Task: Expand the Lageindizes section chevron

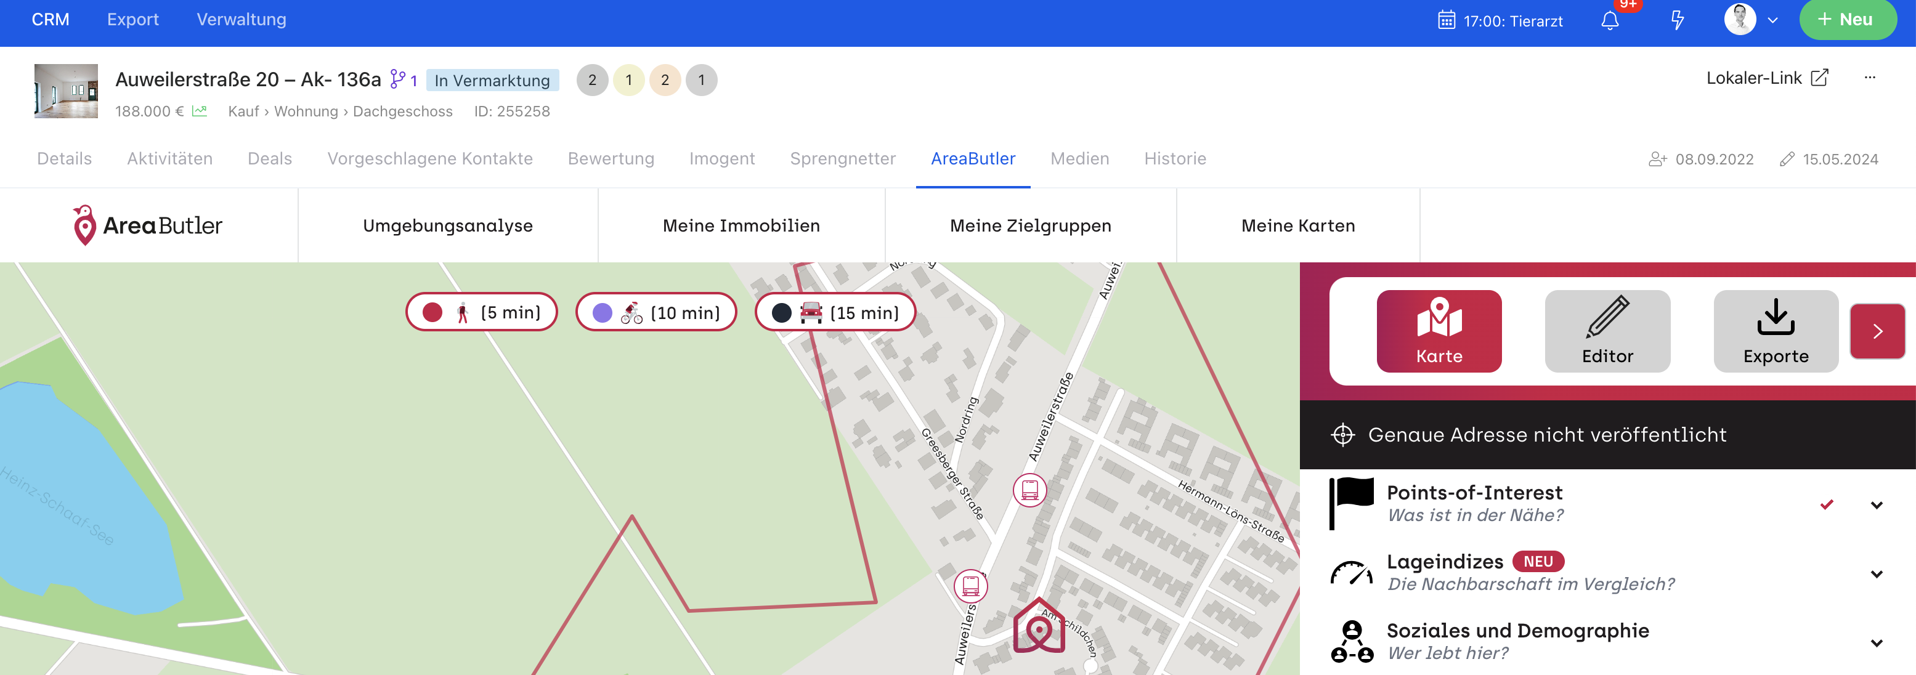Action: (x=1876, y=574)
